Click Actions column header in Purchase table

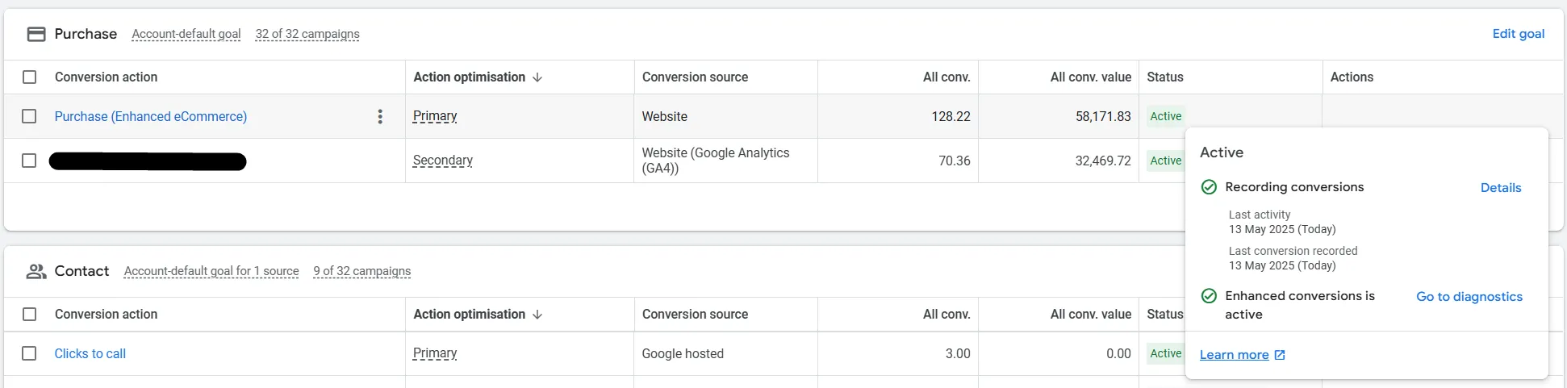pyautogui.click(x=1352, y=77)
